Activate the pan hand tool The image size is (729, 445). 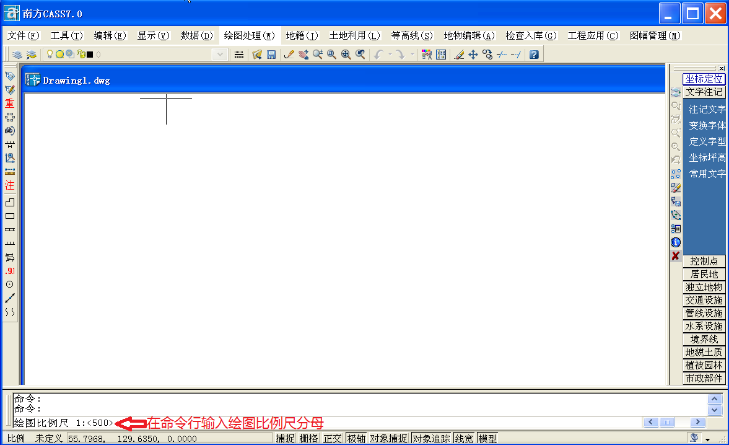(303, 55)
